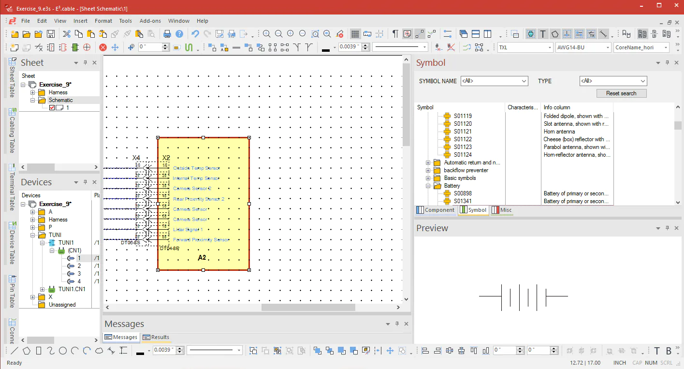
Task: Click the red X cancel icon in second toolbar
Action: 103,47
